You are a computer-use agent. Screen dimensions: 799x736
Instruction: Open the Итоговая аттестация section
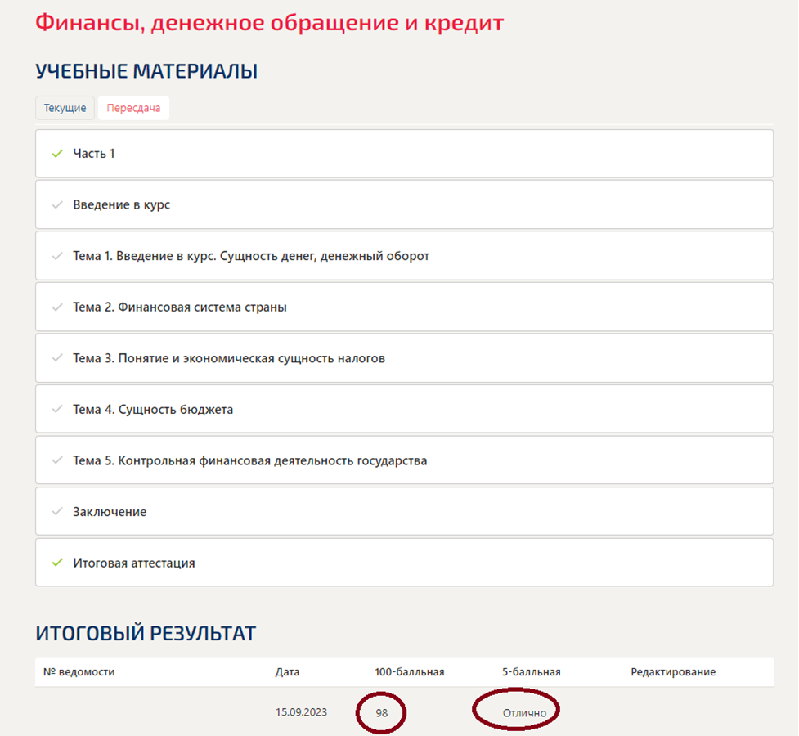[404, 563]
